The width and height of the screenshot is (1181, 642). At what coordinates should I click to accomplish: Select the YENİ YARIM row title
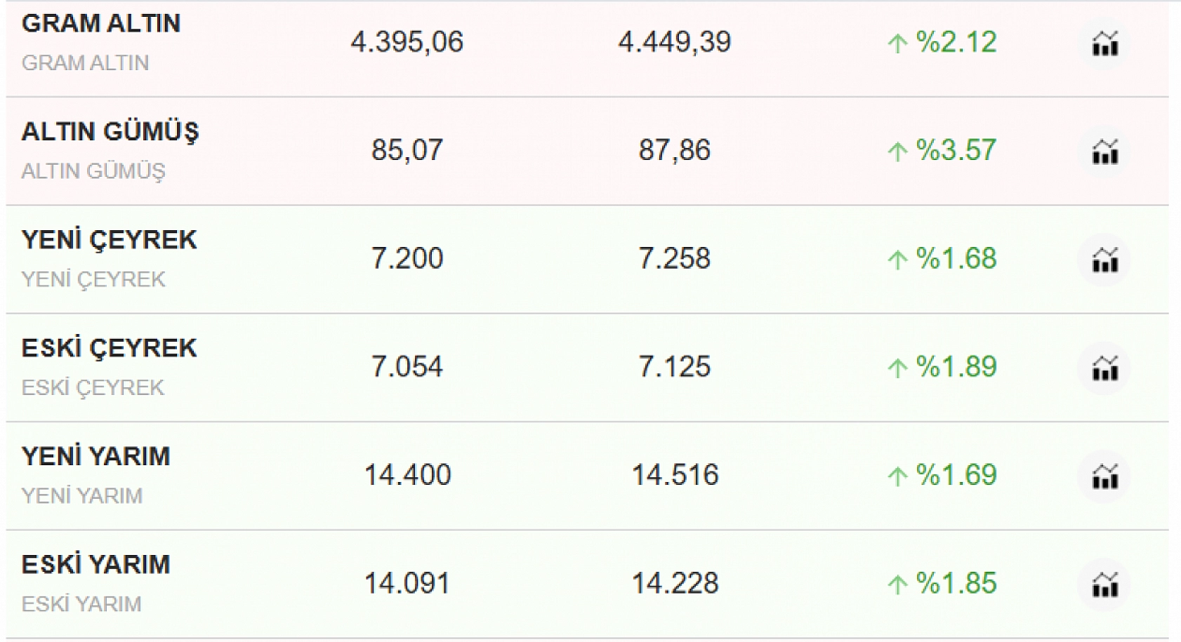click(x=95, y=457)
